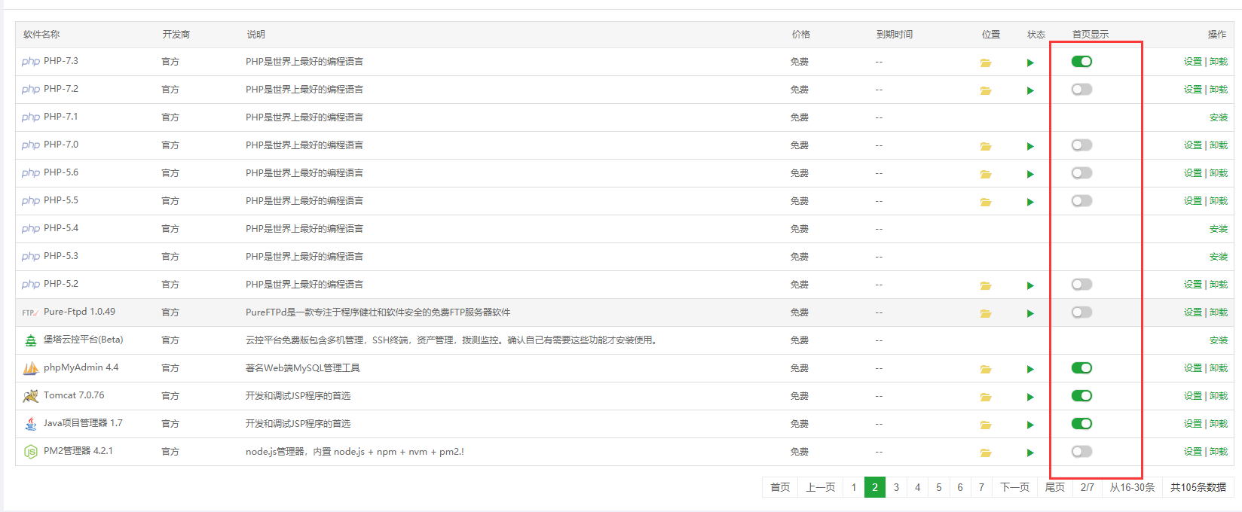Viewport: 1242px width, 512px height.
Task: Click green status arrow for PHP-5.5
Action: point(1030,202)
